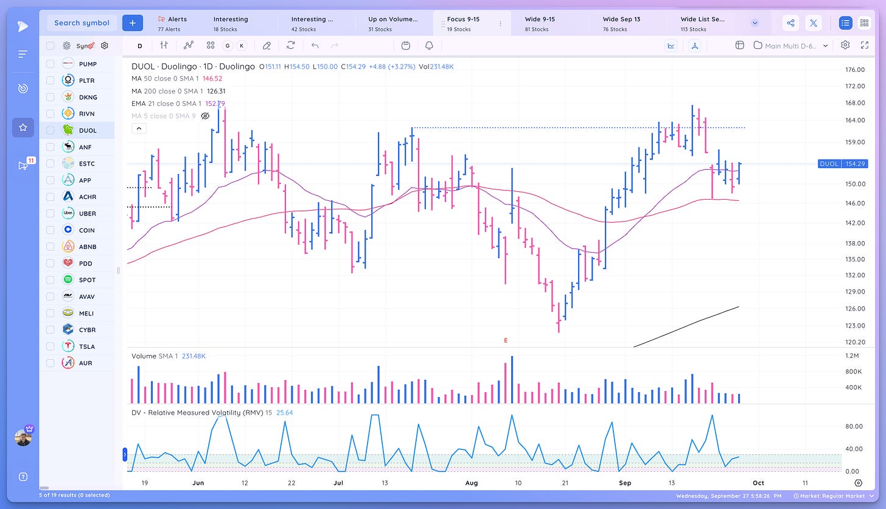The width and height of the screenshot is (886, 509).
Task: Click the user profile avatar
Action: tap(23, 437)
